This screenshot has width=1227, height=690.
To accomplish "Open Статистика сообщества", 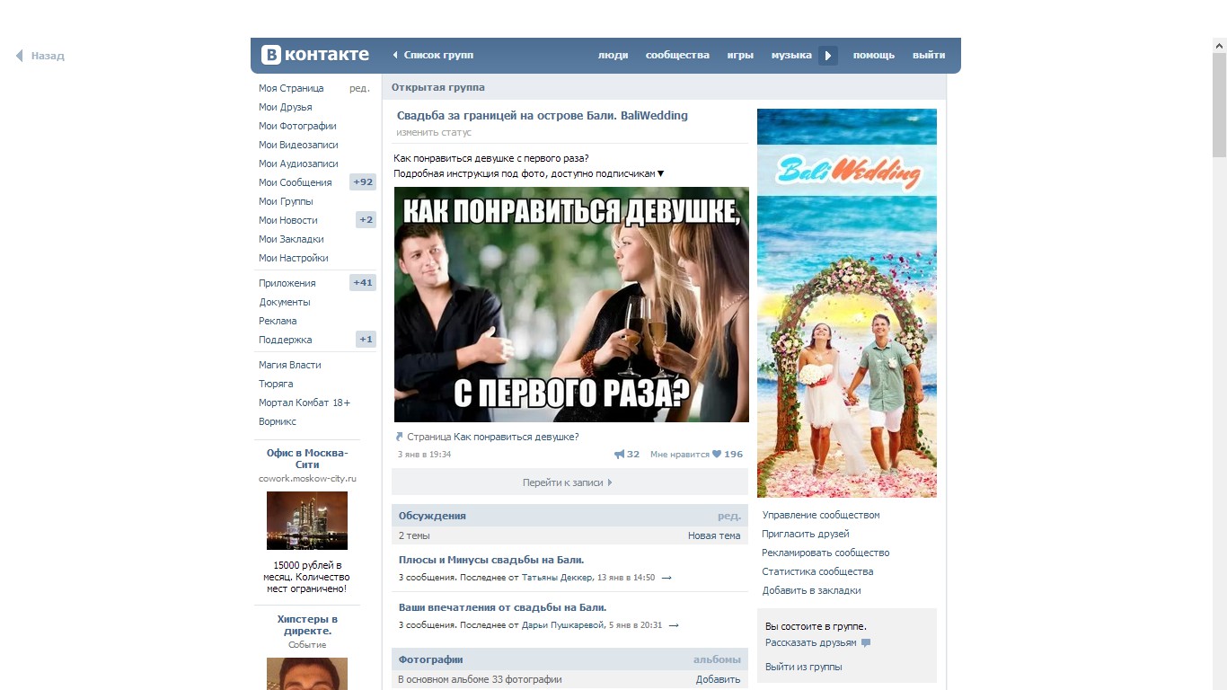I will 817,571.
